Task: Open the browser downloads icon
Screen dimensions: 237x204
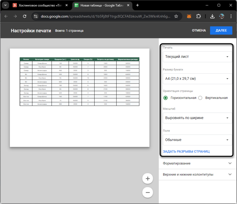Action: pyautogui.click(x=212, y=16)
